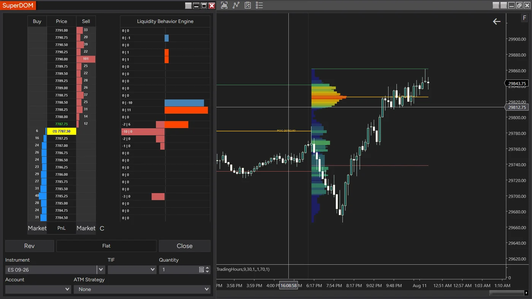Screen dimensions: 532x299
Task: Click the Aug 11 date label on axis
Action: point(420,285)
